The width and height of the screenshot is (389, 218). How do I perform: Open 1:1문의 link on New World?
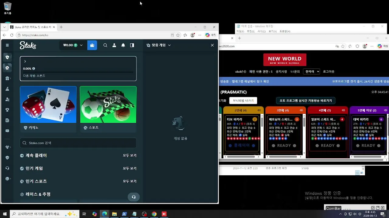tap(295, 72)
